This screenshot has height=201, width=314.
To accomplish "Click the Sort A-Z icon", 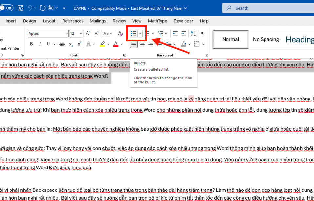I will click(193, 33).
